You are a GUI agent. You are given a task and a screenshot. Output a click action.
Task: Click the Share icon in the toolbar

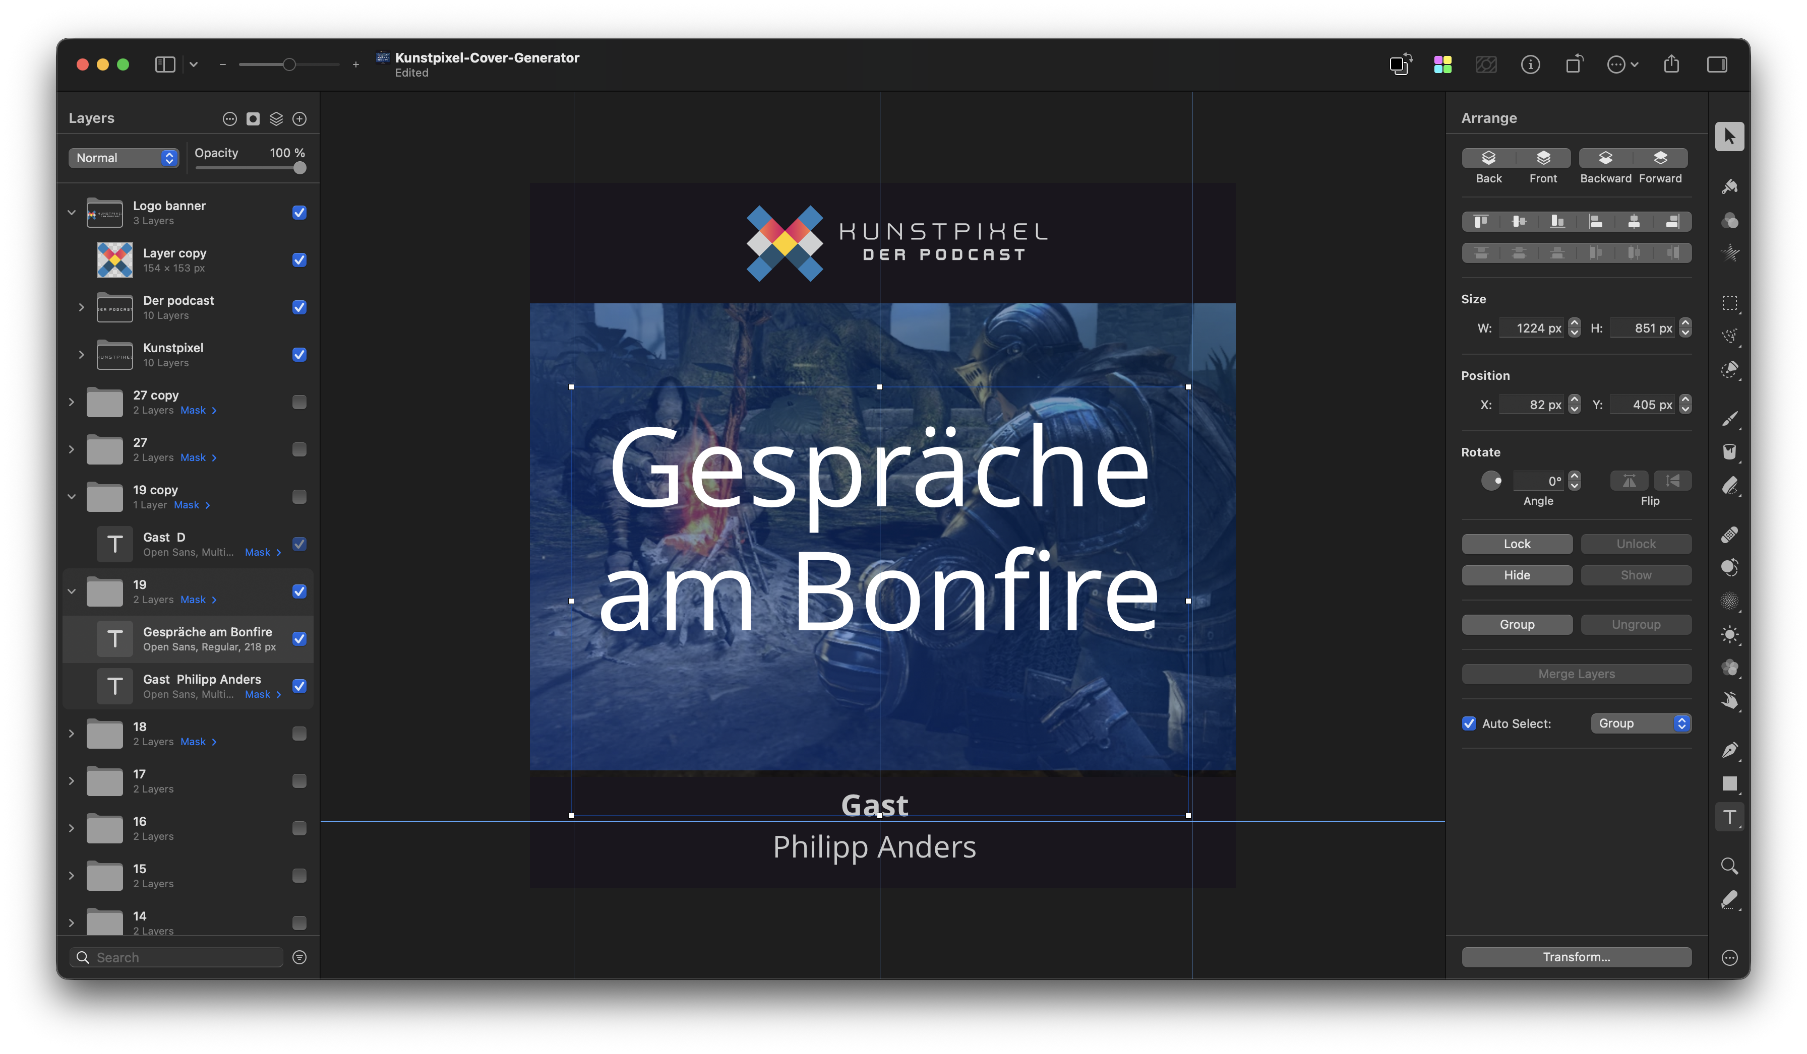click(1672, 64)
